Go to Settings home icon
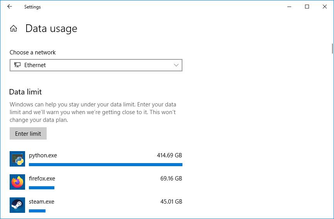 click(x=13, y=29)
